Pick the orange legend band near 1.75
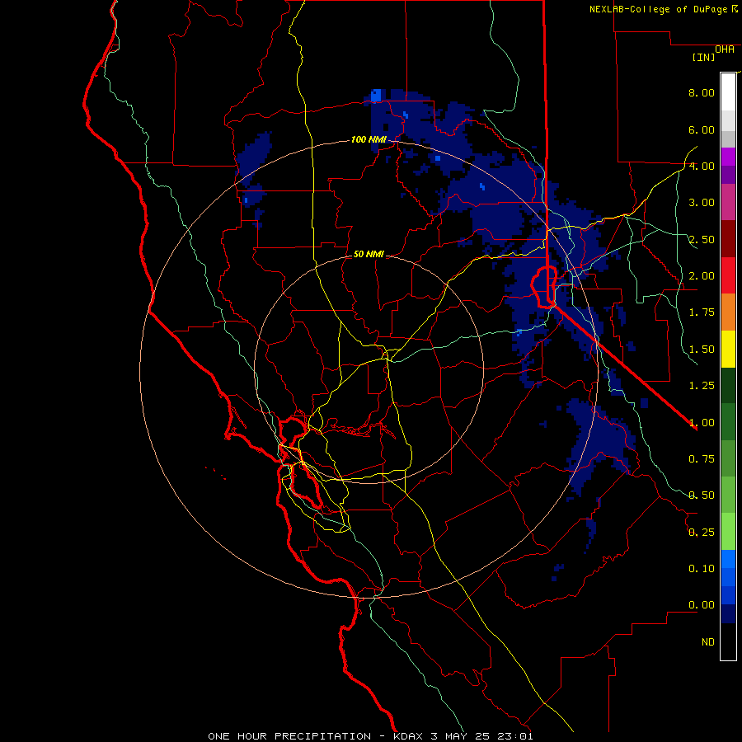This screenshot has height=742, width=742. point(728,312)
